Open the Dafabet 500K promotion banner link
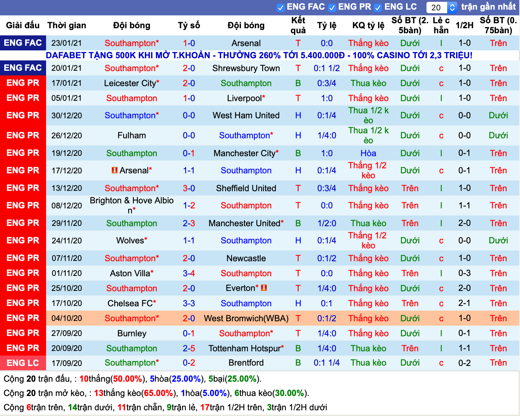The image size is (520, 416). point(259,55)
